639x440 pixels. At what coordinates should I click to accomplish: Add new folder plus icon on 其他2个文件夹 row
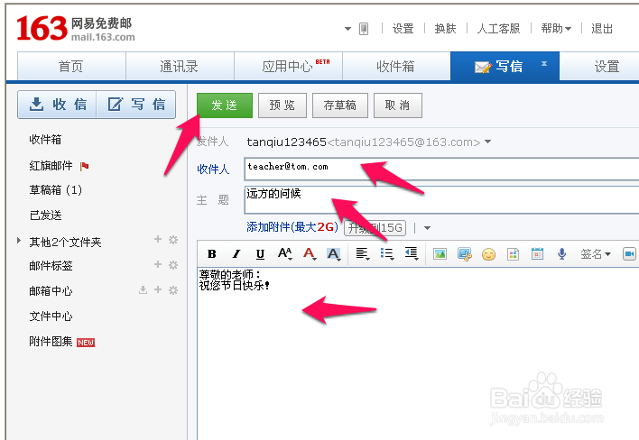click(158, 239)
